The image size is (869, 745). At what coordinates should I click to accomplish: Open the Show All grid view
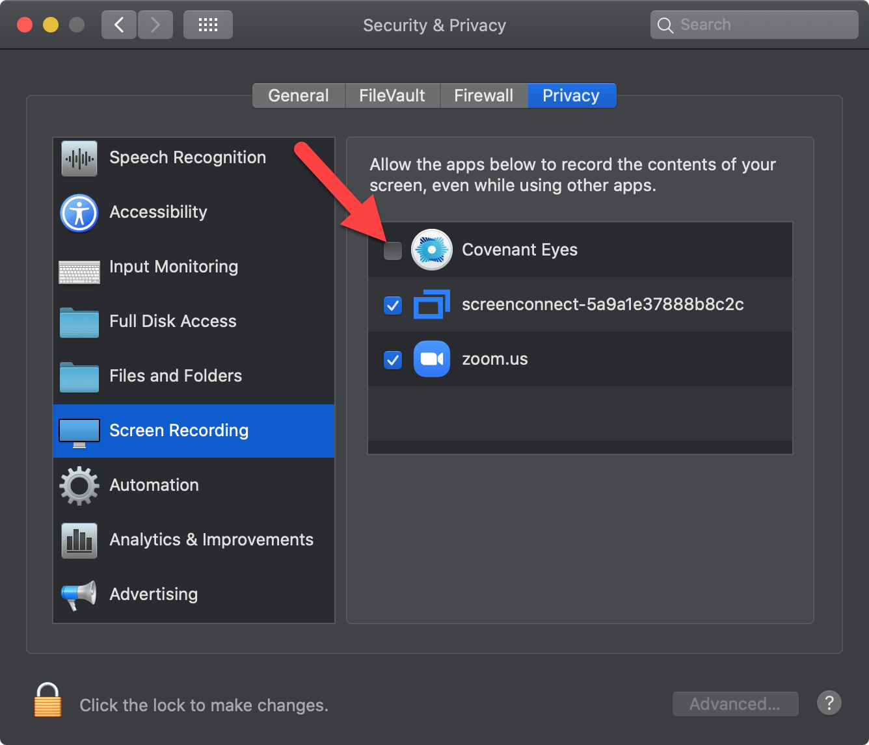click(x=207, y=25)
